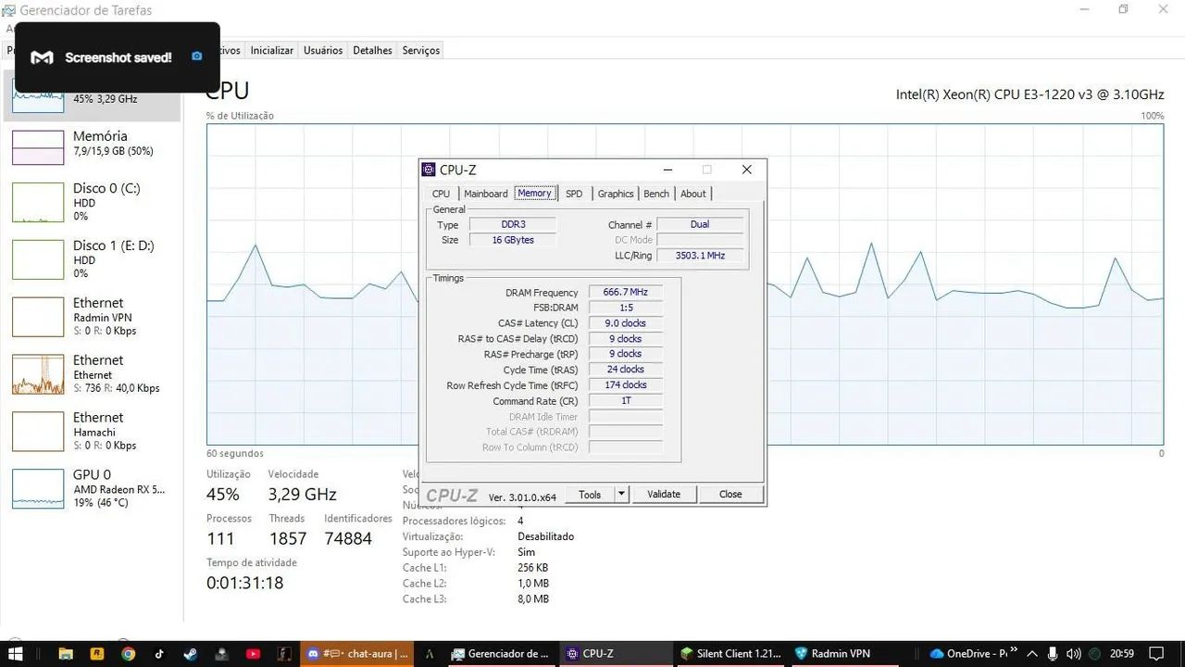Expand the overflow chevron next to OneDrive
This screenshot has height=667, width=1185.
tap(1014, 650)
